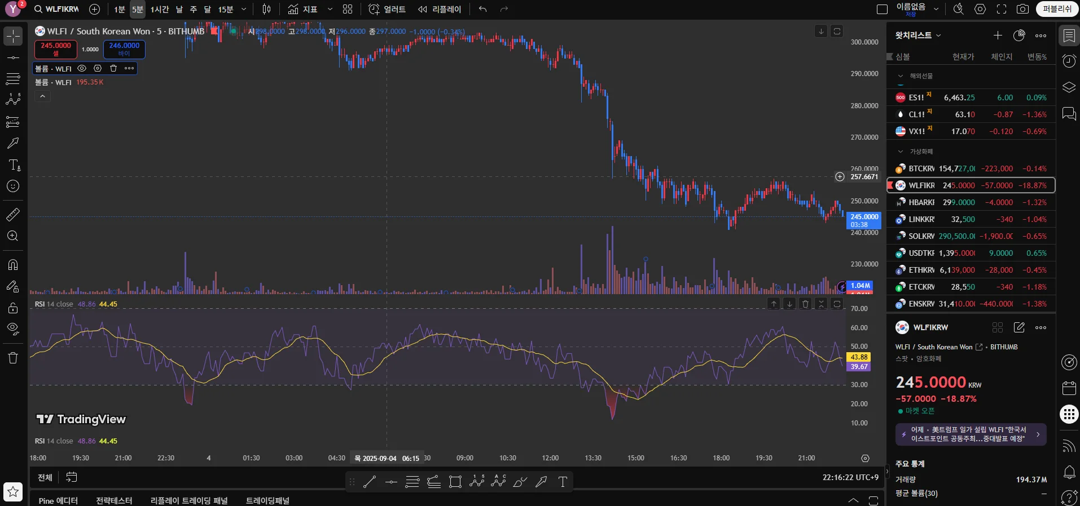Open the 왓치리스트 list selector dropdown
The width and height of the screenshot is (1080, 506).
pyautogui.click(x=918, y=35)
